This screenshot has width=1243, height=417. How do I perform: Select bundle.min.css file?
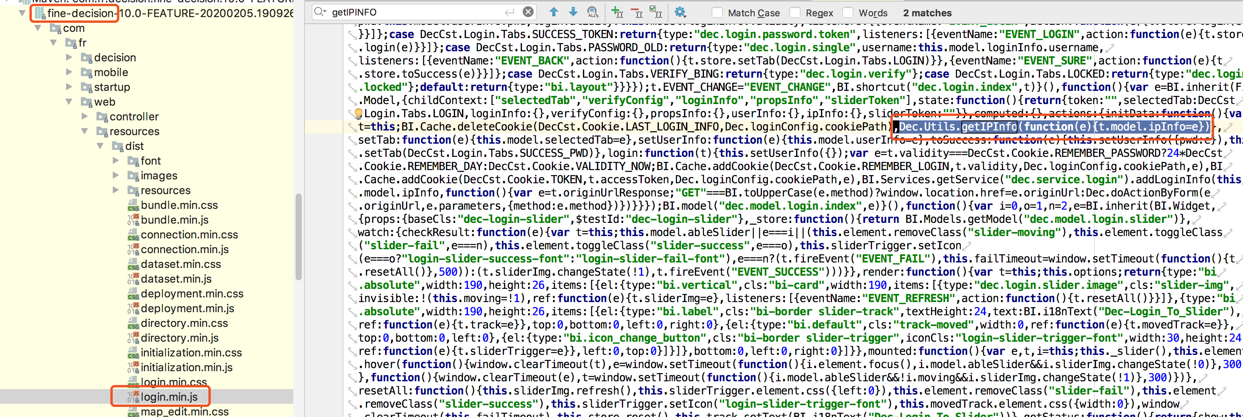[x=179, y=205]
